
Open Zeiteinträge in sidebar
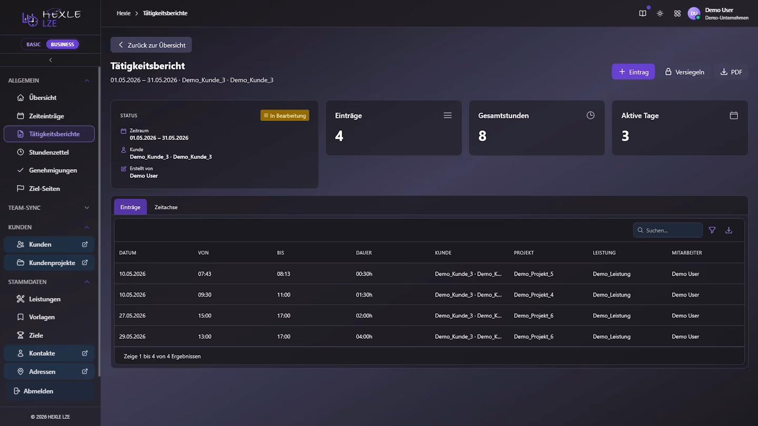49,116
